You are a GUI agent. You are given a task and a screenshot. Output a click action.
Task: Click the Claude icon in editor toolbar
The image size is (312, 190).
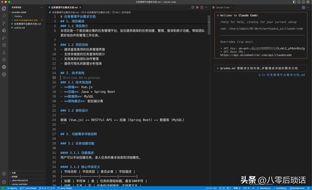(197, 7)
